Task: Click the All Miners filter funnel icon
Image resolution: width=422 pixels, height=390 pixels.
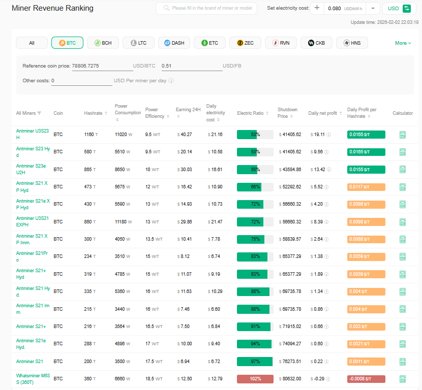Action: coord(40,113)
